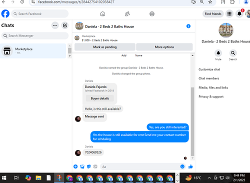
Task: Click the browser address bar URL
Action: [x=76, y=2]
